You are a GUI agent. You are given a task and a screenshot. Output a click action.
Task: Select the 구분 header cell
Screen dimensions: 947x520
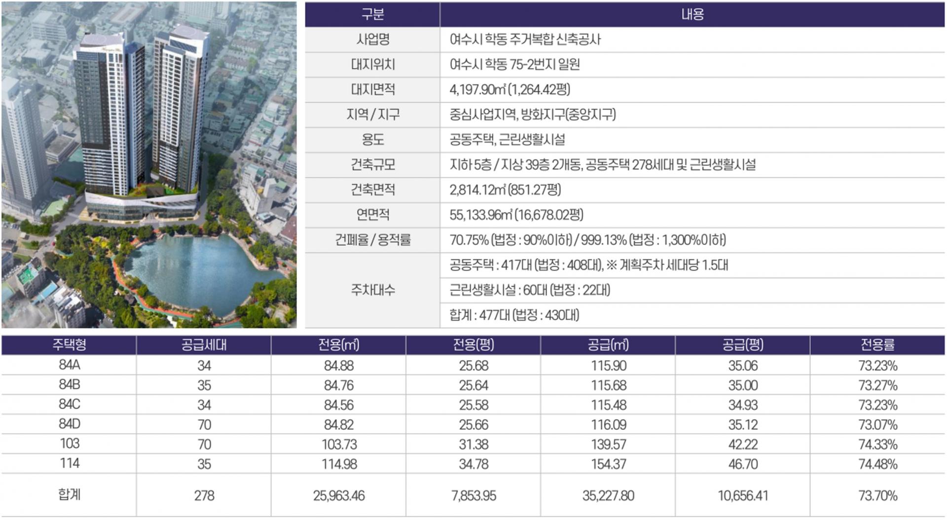point(372,14)
